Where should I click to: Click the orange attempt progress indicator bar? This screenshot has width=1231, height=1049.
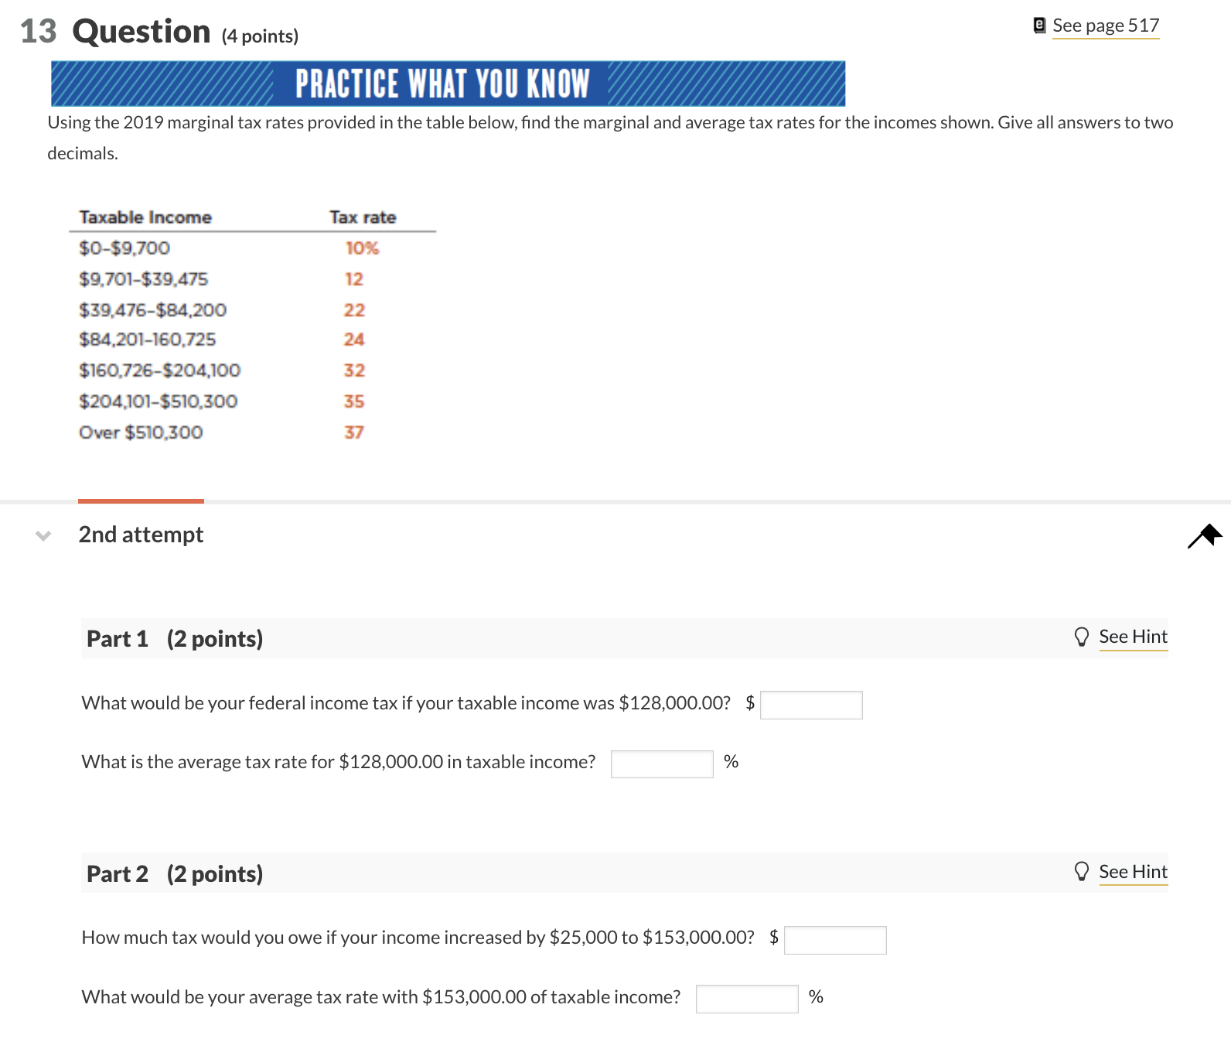click(140, 501)
